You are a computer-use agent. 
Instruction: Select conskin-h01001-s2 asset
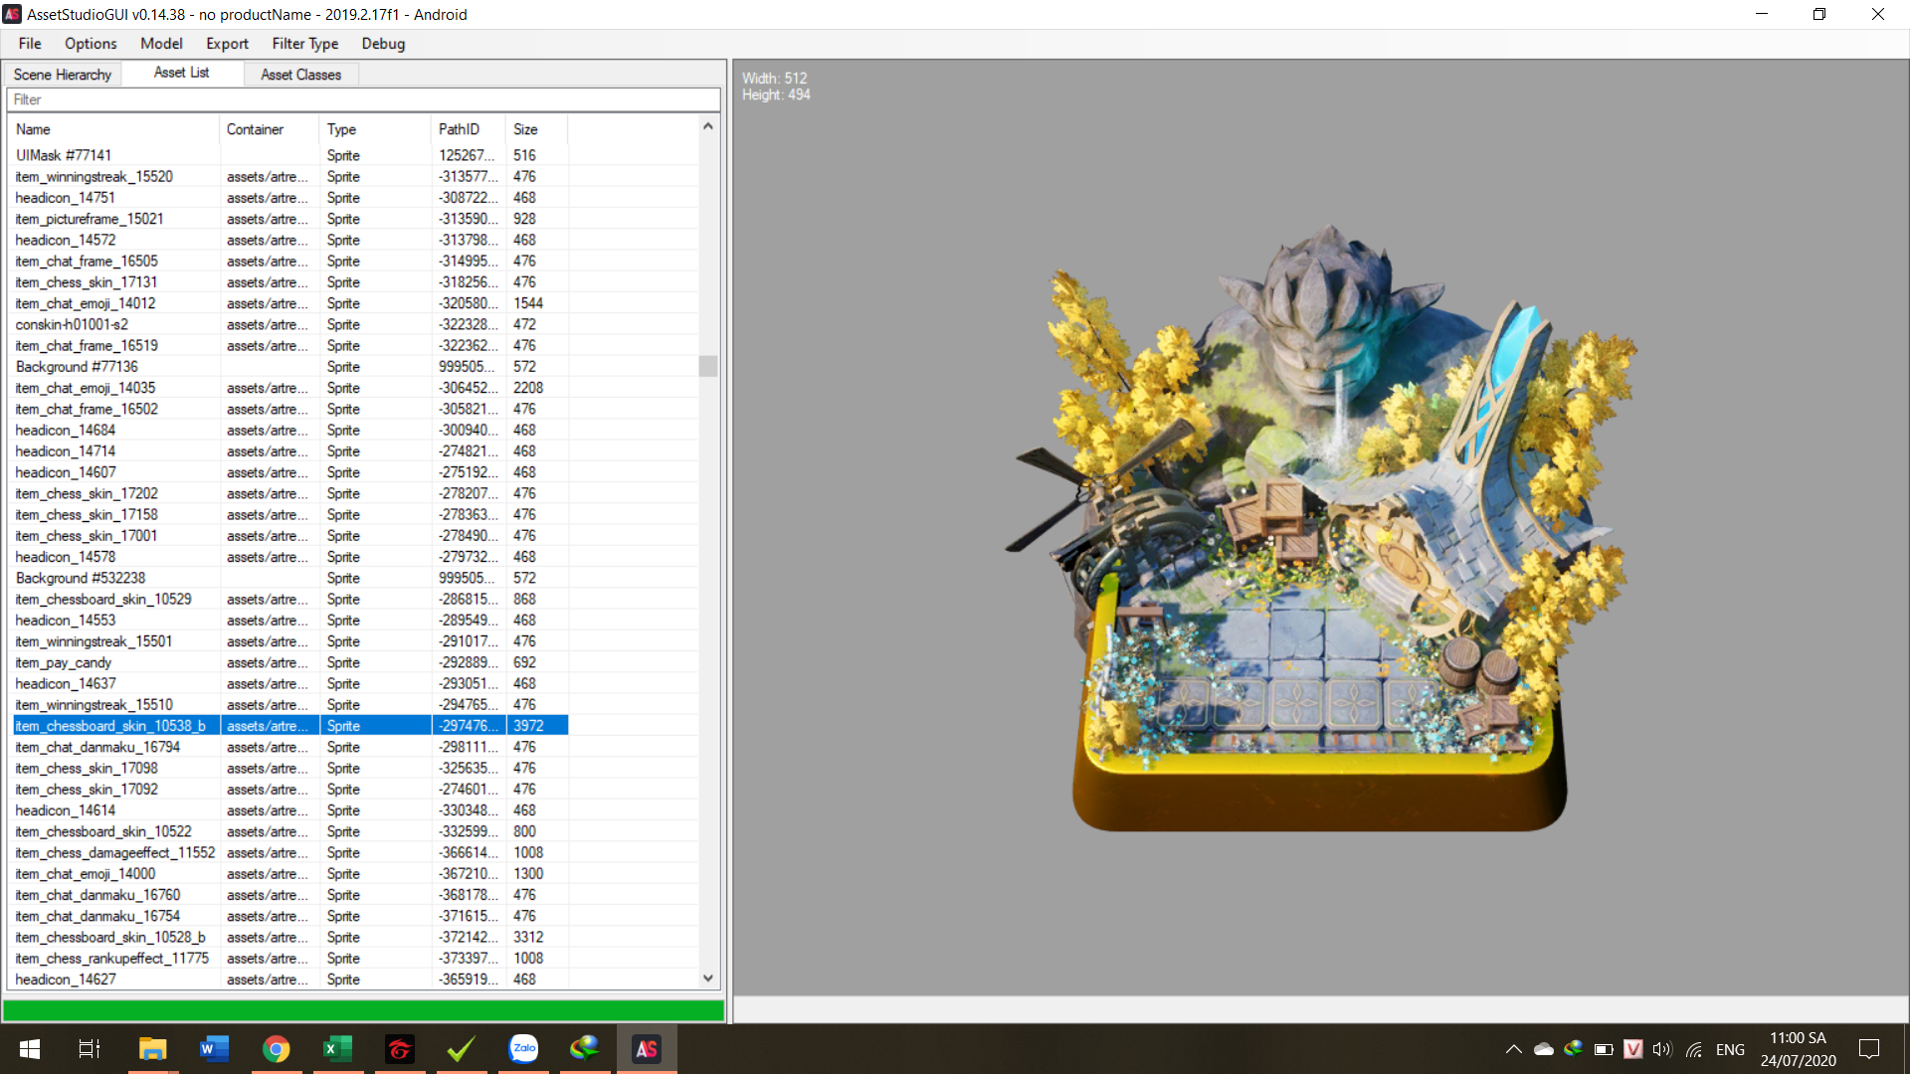290,324
